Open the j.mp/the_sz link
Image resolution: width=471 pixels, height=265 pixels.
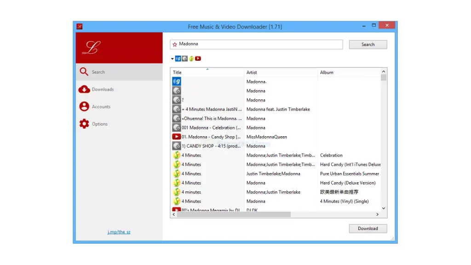[119, 232]
